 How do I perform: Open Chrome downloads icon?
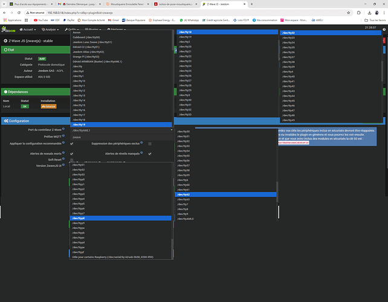[369, 13]
